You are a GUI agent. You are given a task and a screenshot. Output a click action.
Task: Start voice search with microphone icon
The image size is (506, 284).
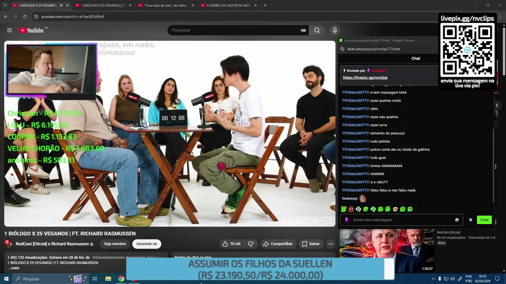pyautogui.click(x=335, y=30)
